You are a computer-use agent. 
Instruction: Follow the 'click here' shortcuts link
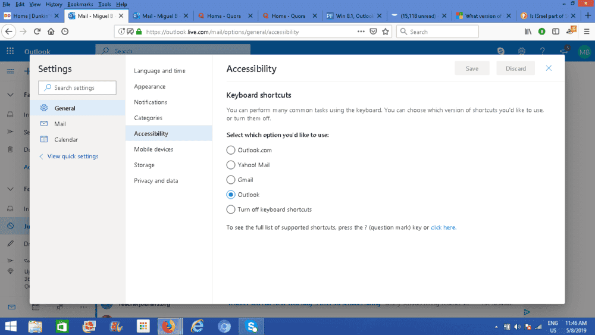coord(443,227)
